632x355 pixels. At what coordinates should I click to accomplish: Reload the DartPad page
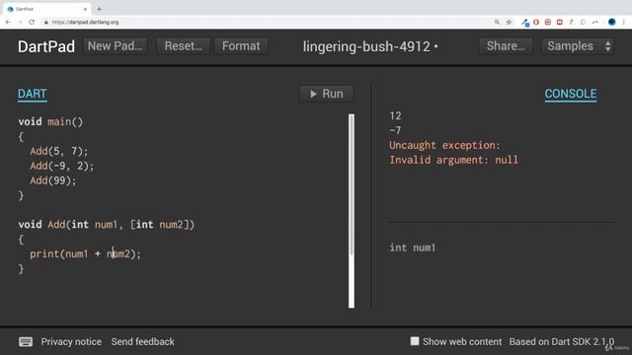[x=32, y=22]
